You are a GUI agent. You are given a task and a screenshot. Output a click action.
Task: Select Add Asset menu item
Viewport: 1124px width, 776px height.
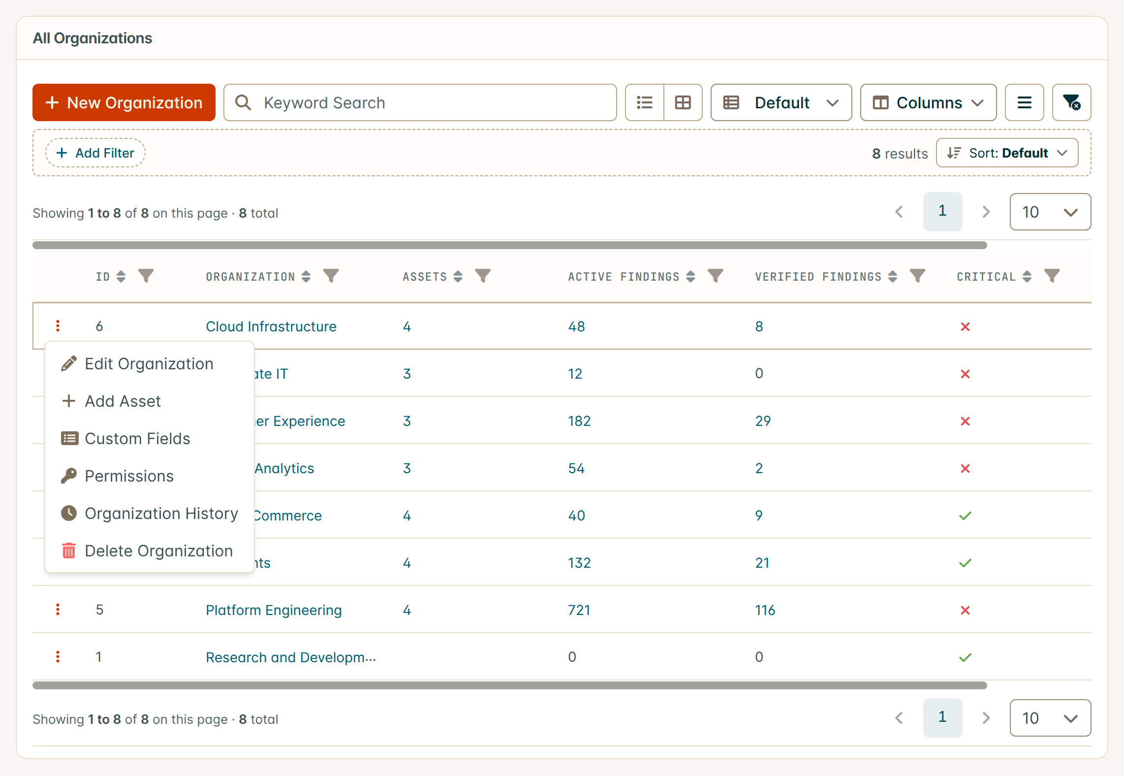point(149,401)
